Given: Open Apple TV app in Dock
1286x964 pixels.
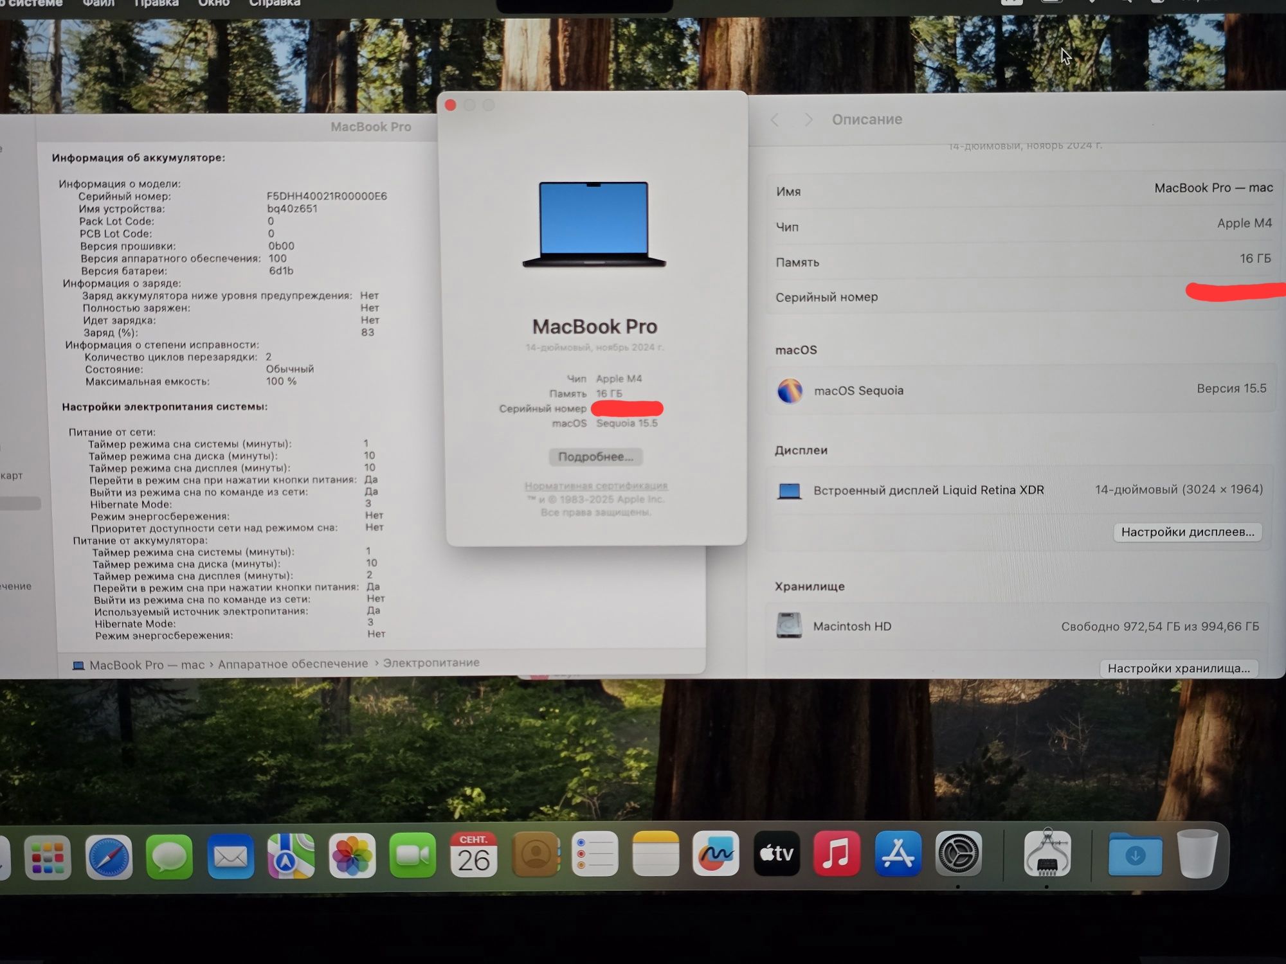Looking at the screenshot, I should tap(777, 853).
